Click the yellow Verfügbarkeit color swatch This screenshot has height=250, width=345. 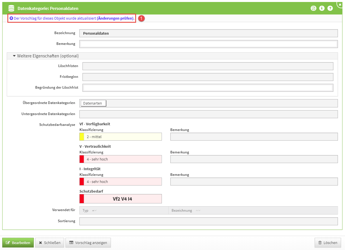[82, 137]
